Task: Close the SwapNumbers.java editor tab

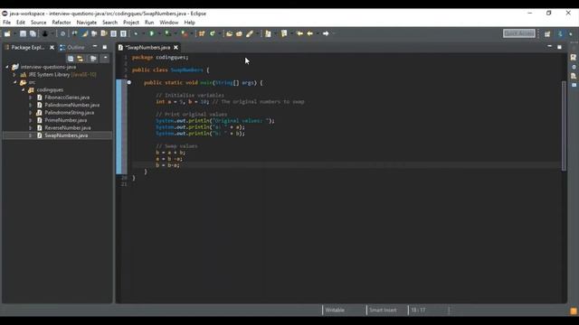Action: tap(176, 48)
